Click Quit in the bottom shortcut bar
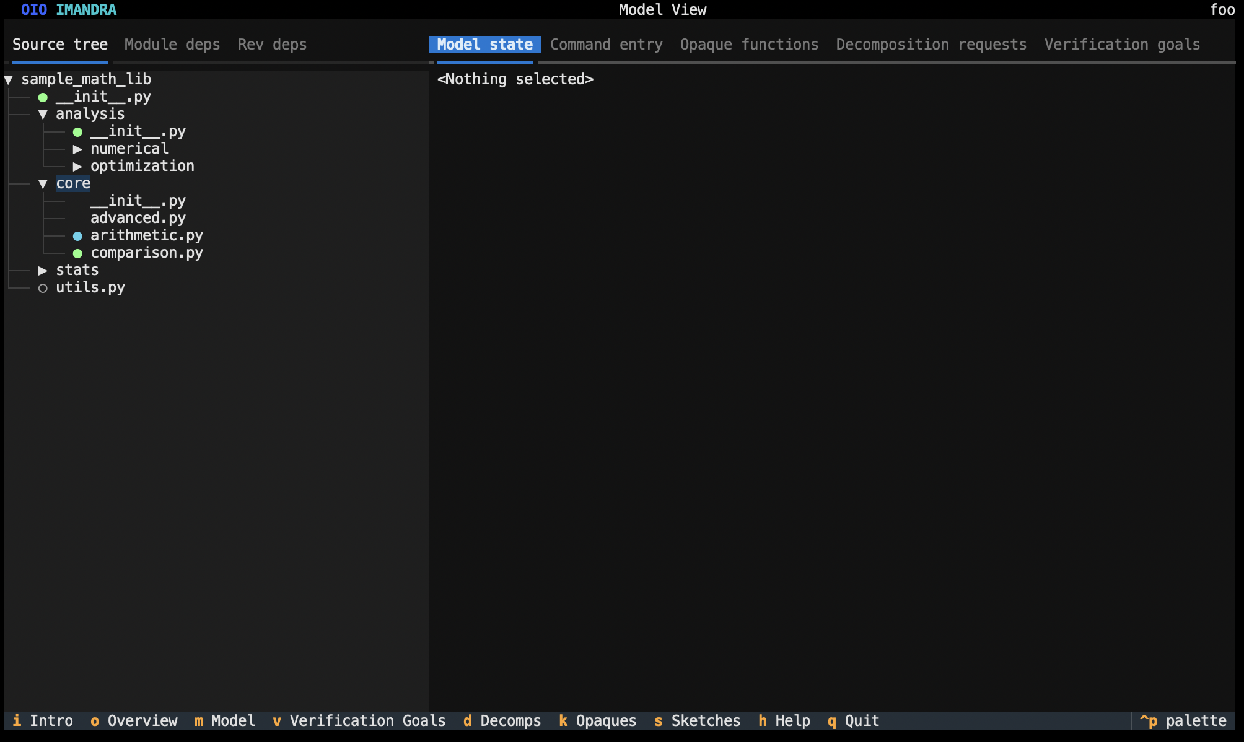The width and height of the screenshot is (1244, 742). click(852, 720)
